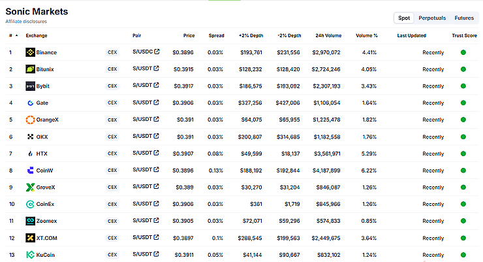Open the external link icon beside Binance S/USDC
The width and height of the screenshot is (483, 262).
tap(157, 50)
